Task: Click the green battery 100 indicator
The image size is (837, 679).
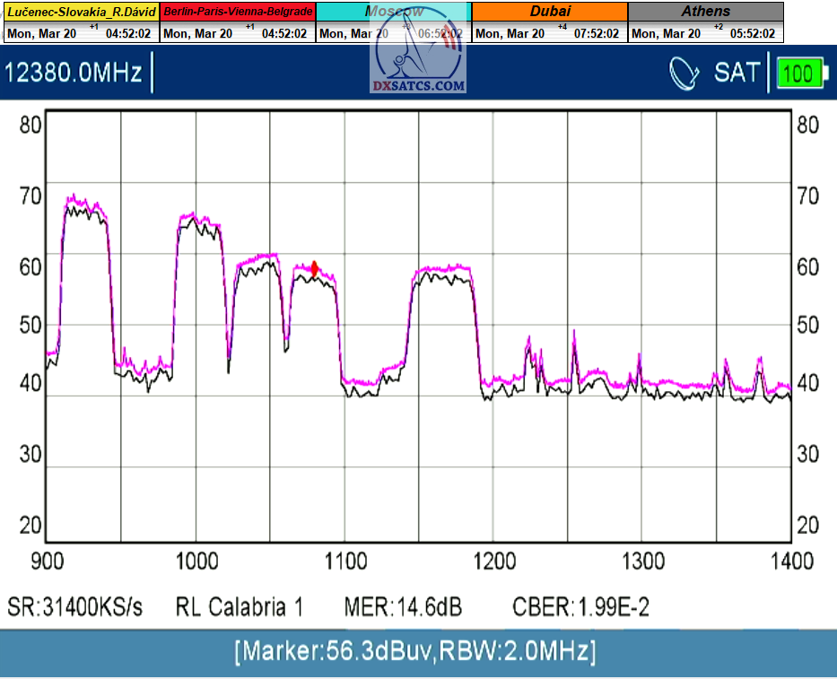Action: 800,73
